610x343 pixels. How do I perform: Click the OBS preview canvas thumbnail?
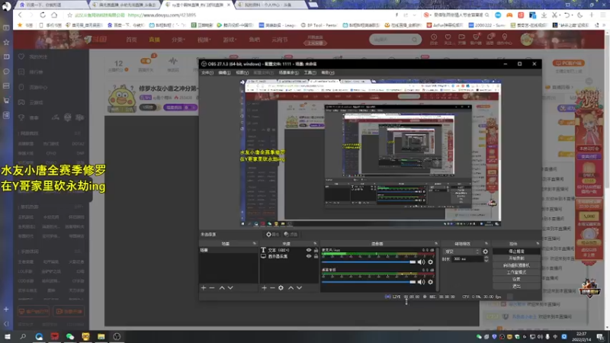(371, 153)
